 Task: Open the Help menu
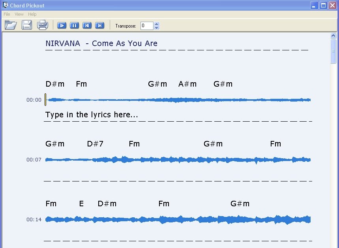(32, 14)
